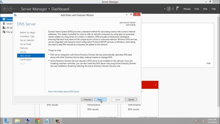Click the first red system tray icon
The height and width of the screenshot is (124, 220).
click(196, 121)
